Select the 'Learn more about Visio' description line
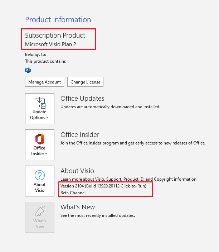Screen dimensions: 219x252 coord(129,179)
